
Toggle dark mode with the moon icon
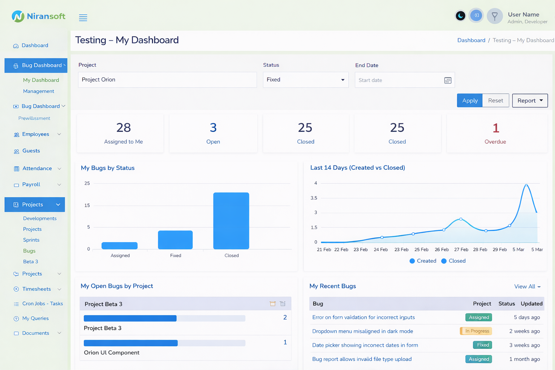tap(460, 16)
